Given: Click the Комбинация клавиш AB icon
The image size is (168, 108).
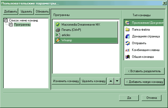Looking at the screenshot, I should pyautogui.click(x=127, y=50).
